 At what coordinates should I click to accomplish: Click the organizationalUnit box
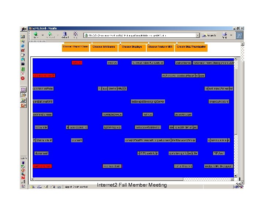coord(43,102)
